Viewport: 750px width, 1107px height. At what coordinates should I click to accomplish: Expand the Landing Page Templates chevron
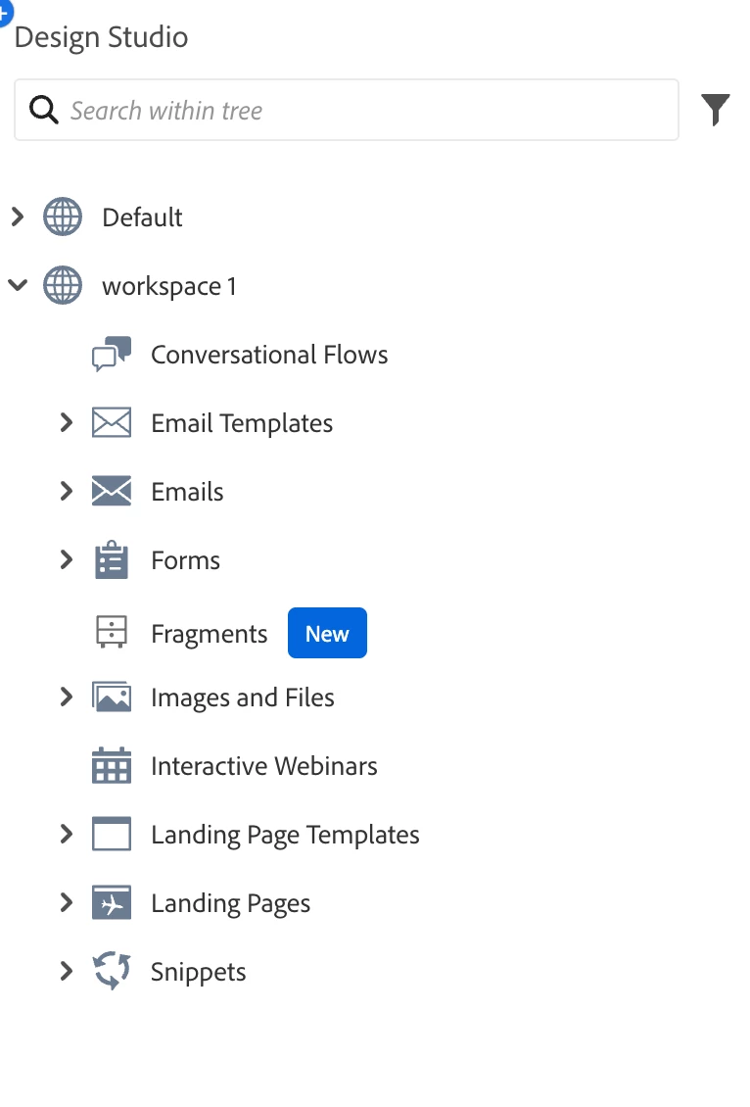tap(67, 834)
